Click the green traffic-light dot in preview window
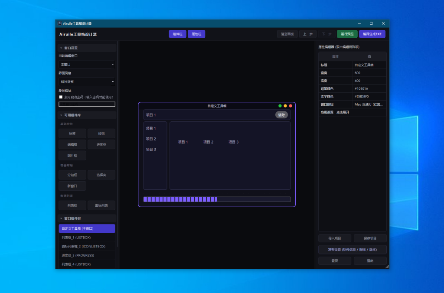The height and width of the screenshot is (293, 444). coord(280,106)
